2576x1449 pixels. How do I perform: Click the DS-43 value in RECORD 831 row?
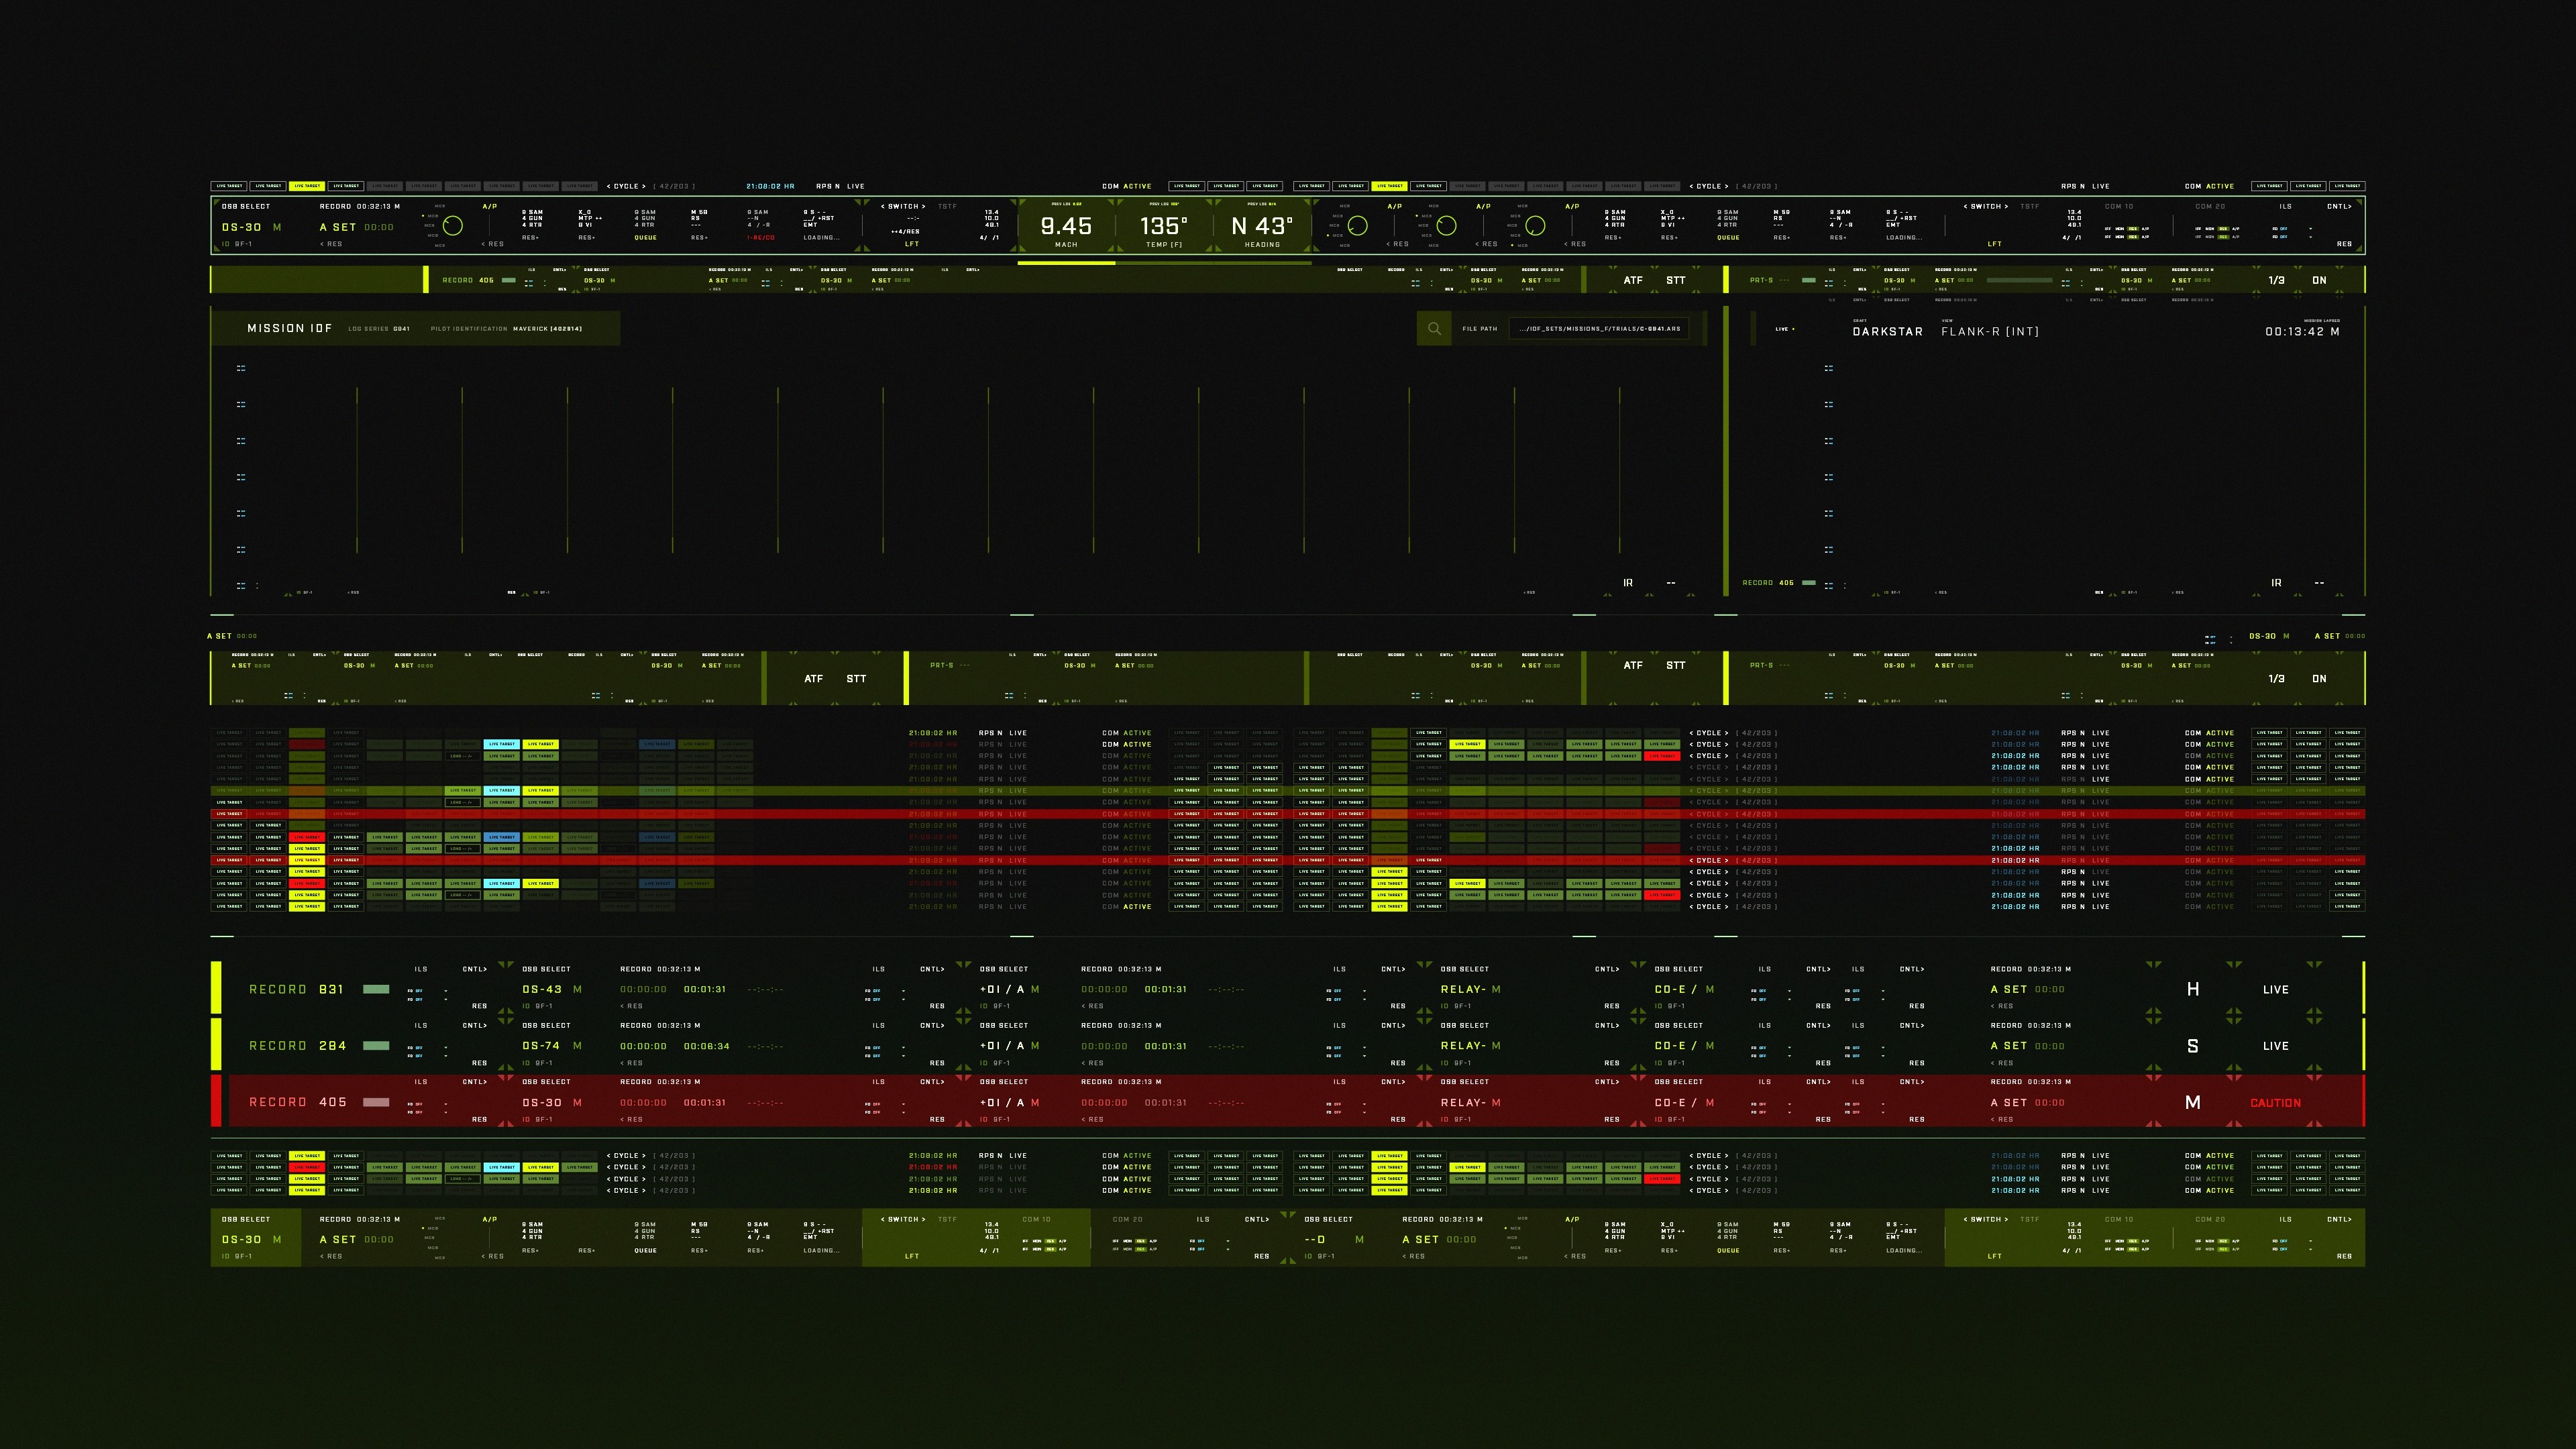point(542,989)
